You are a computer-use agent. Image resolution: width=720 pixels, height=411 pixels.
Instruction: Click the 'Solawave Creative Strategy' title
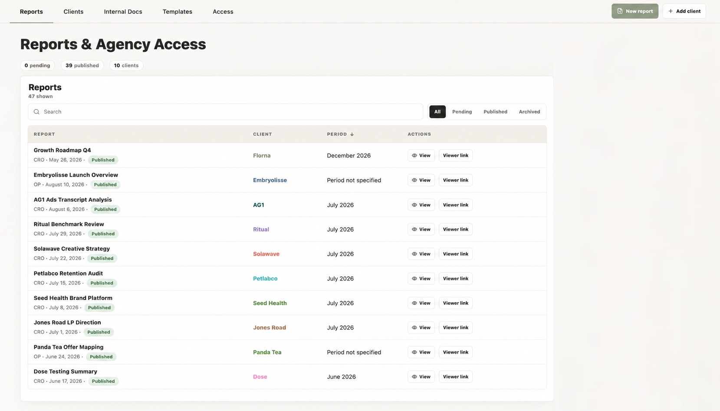pyautogui.click(x=72, y=249)
